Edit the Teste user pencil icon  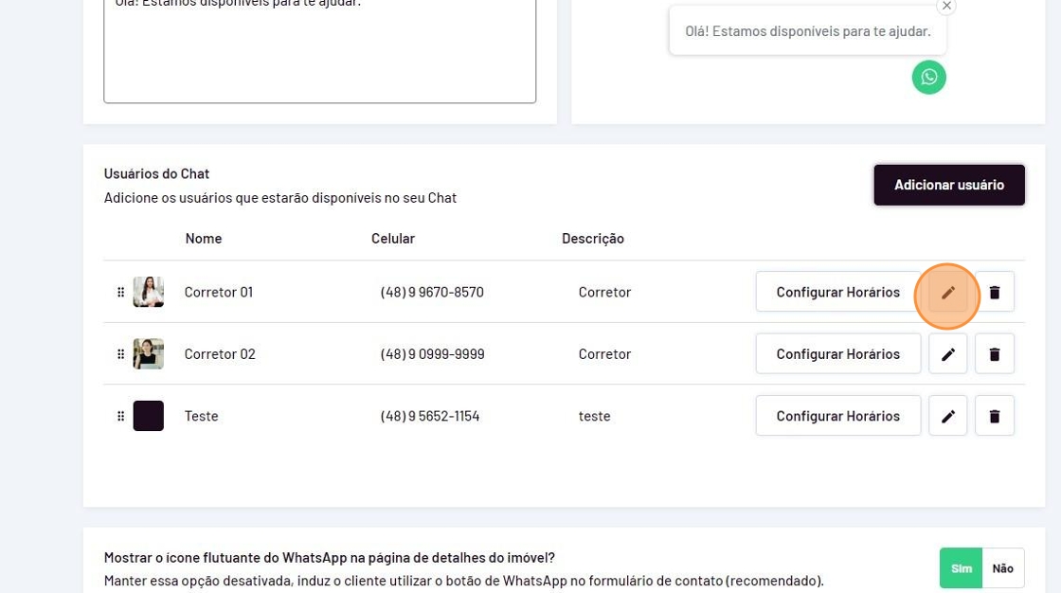947,416
